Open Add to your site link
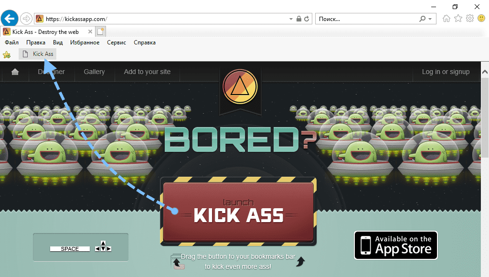Screen dimensions: 489x277 pos(147,72)
